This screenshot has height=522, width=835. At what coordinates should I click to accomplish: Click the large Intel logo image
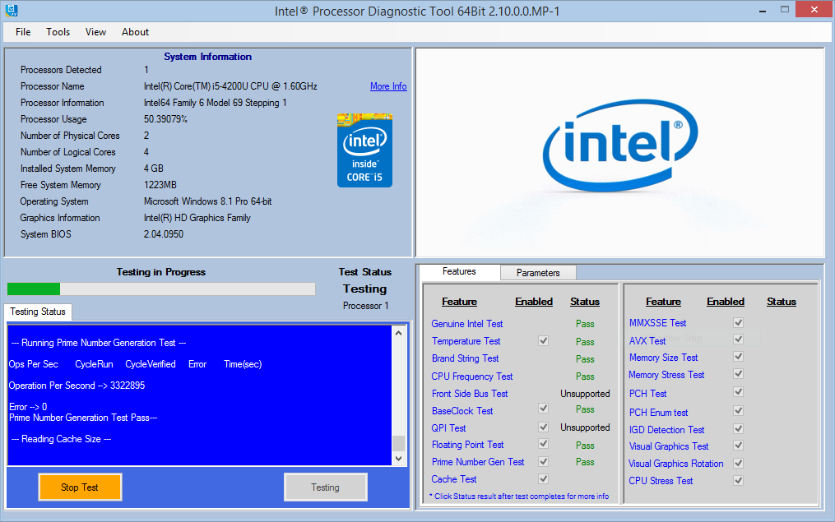point(619,146)
